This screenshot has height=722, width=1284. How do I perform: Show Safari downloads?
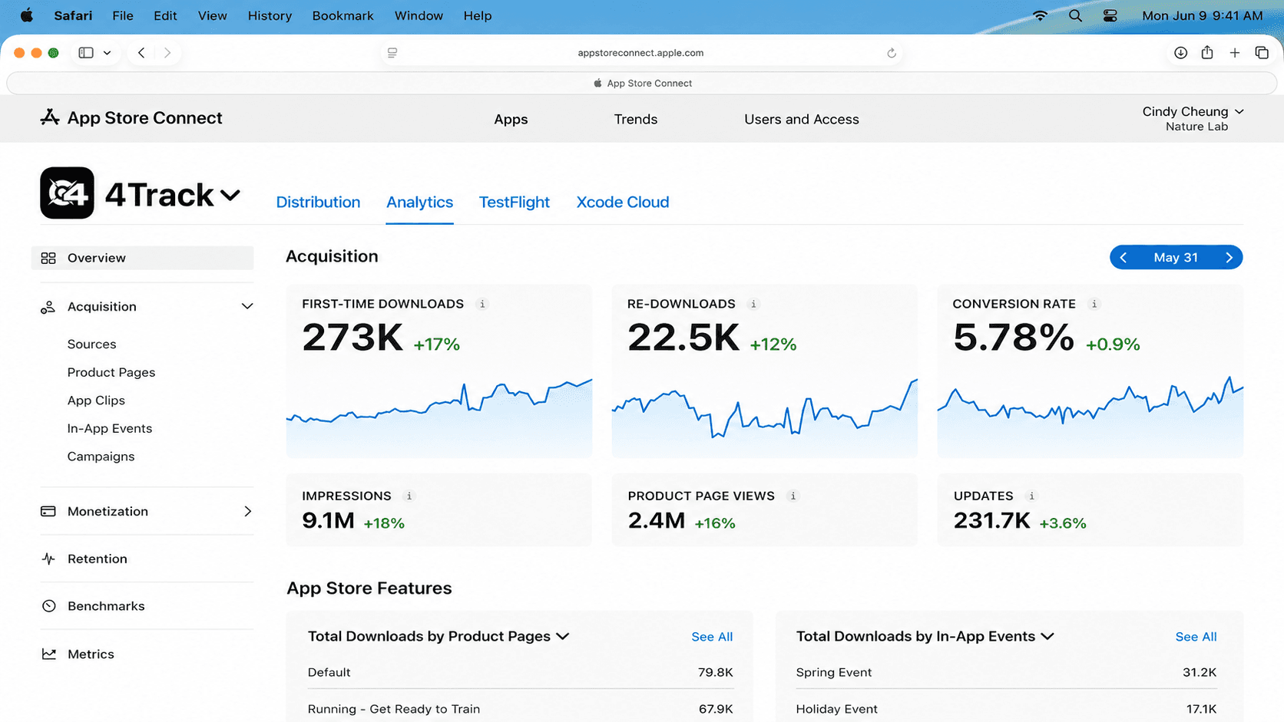(x=1180, y=53)
